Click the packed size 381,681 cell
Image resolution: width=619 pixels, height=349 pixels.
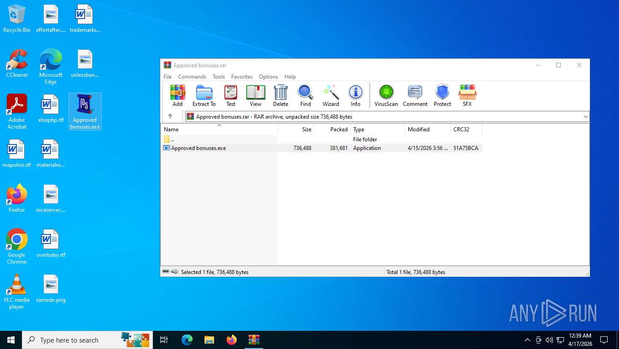click(x=339, y=148)
